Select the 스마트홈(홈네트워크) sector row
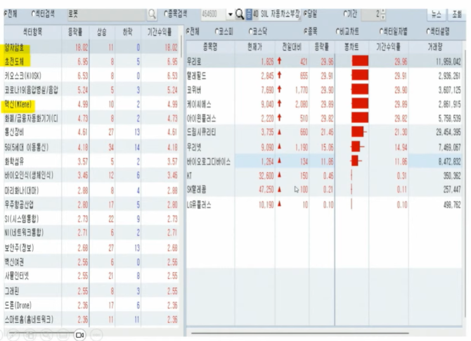This screenshot has width=471, height=341. pos(91,319)
